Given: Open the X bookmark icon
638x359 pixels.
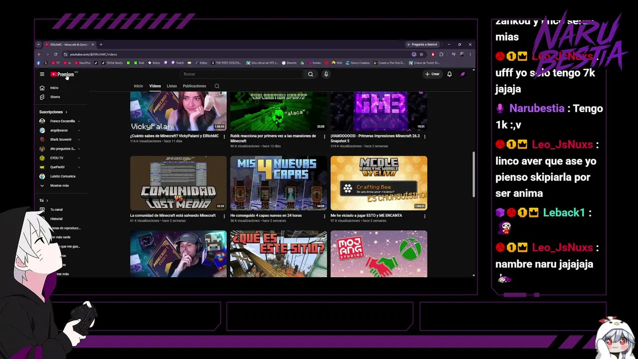Looking at the screenshot, I should click(45, 63).
